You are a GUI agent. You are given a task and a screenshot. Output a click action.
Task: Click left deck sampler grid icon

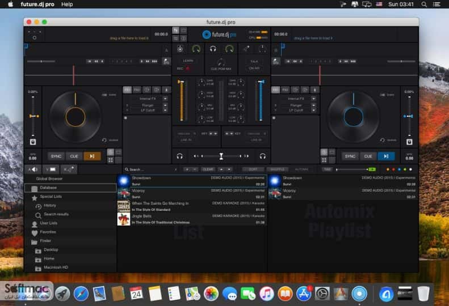tap(111, 160)
